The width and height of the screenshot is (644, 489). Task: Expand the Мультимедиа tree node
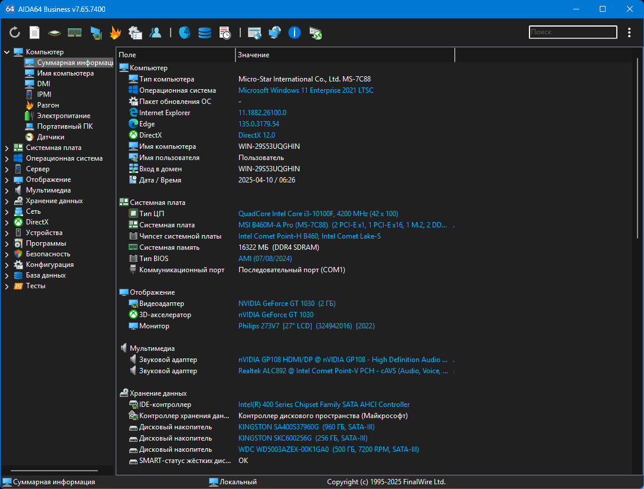point(6,191)
